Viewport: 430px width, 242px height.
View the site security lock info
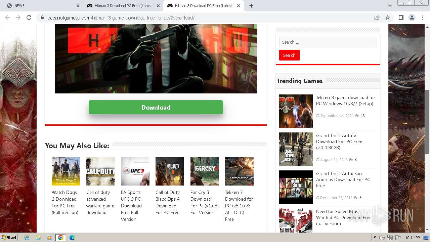pos(42,17)
